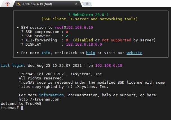Screen dimensions: 171x120
Task: Click the 'Last login:' label
Action: pyautogui.click(x=13, y=66)
